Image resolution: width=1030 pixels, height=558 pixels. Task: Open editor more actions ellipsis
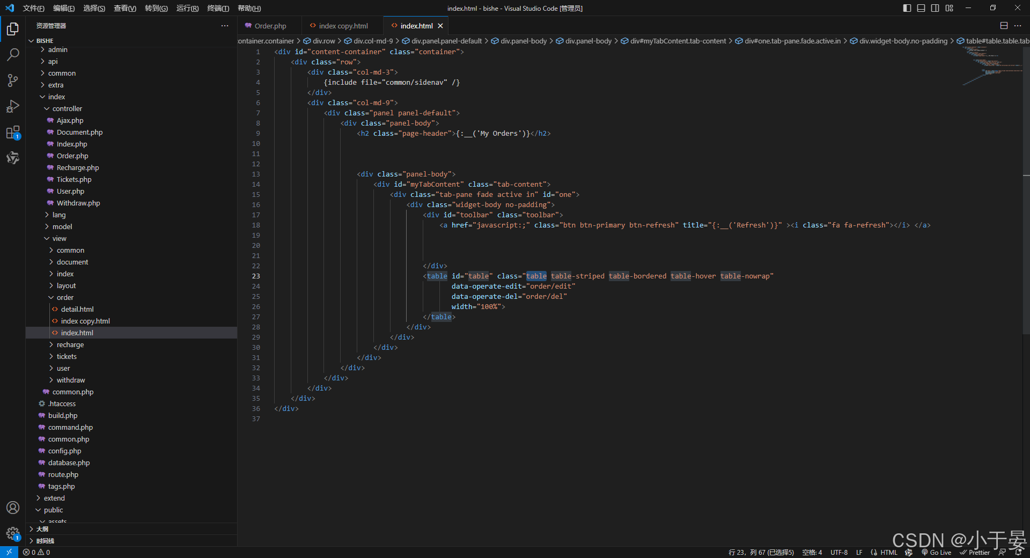(1018, 26)
